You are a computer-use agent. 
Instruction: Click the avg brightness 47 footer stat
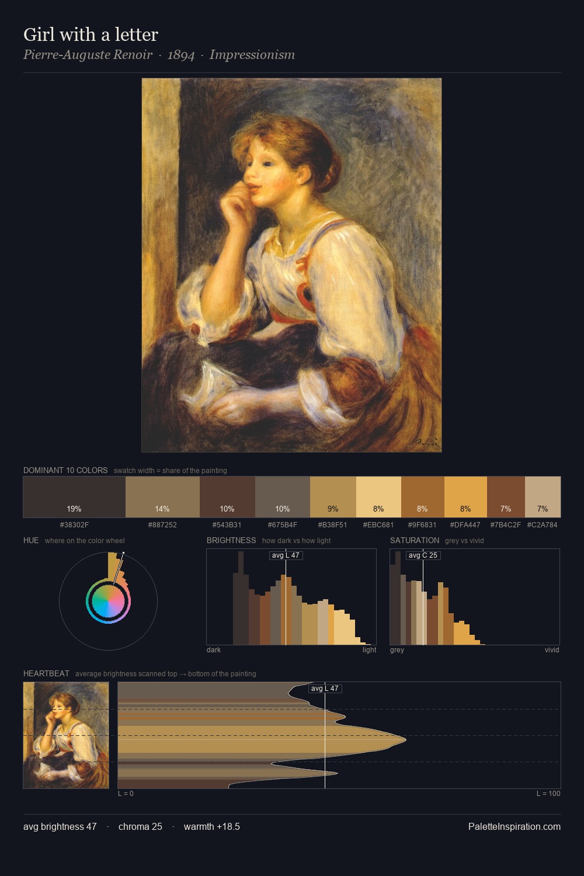coord(60,826)
